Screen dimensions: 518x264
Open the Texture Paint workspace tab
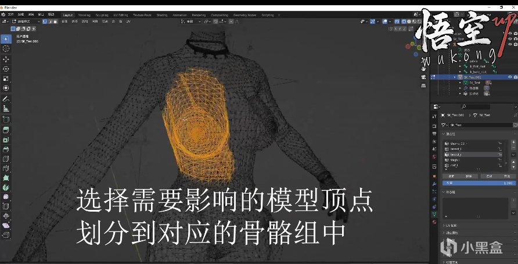[142, 15]
